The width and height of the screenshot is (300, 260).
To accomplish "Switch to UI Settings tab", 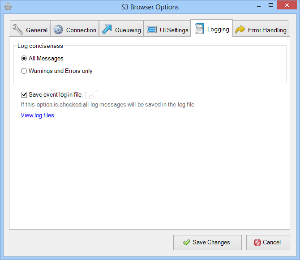I will [167, 29].
